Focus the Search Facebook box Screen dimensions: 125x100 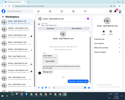(20, 11)
